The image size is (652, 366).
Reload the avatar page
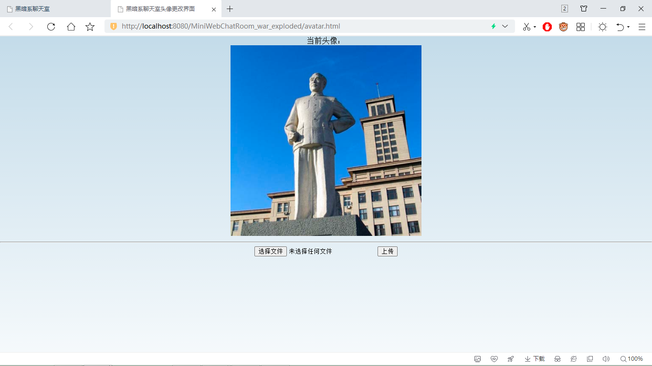pyautogui.click(x=51, y=27)
